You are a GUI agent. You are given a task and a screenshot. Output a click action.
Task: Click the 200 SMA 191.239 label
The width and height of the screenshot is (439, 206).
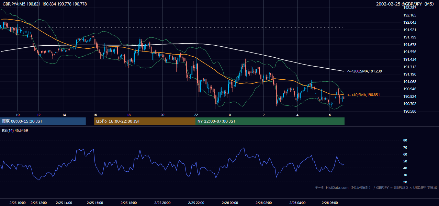[x=364, y=71]
